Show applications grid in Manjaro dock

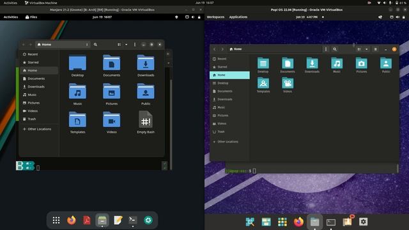[x=56, y=220]
